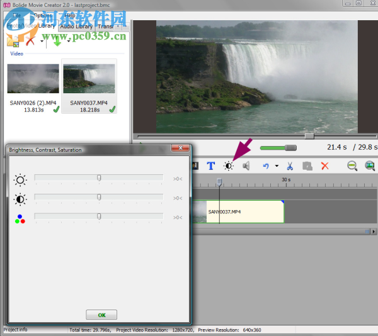Click the 21.4 s current time readout
This screenshot has height=336, width=378.
tap(337, 147)
